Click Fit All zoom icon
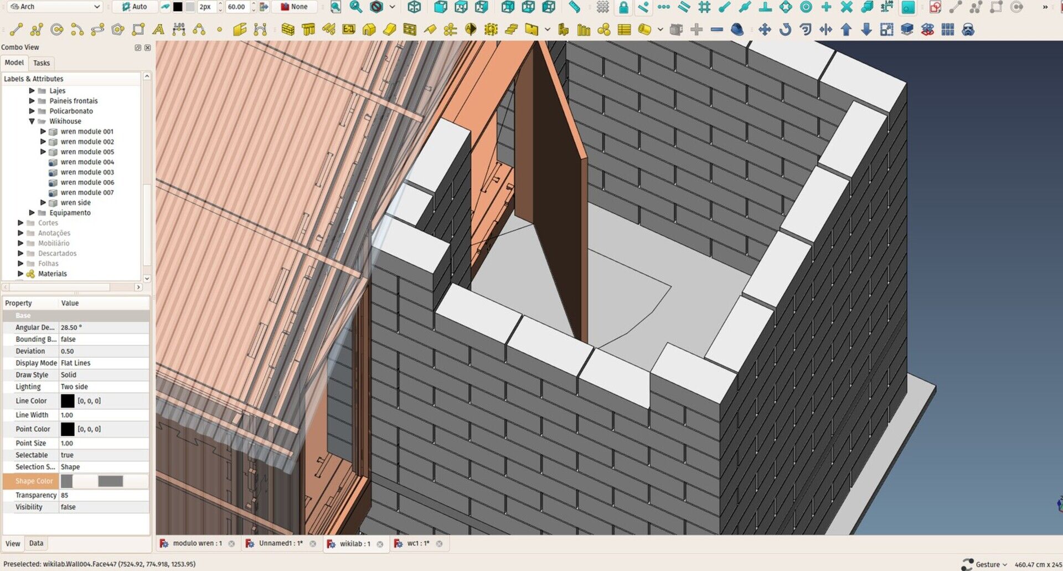The width and height of the screenshot is (1063, 571). pyautogui.click(x=336, y=7)
